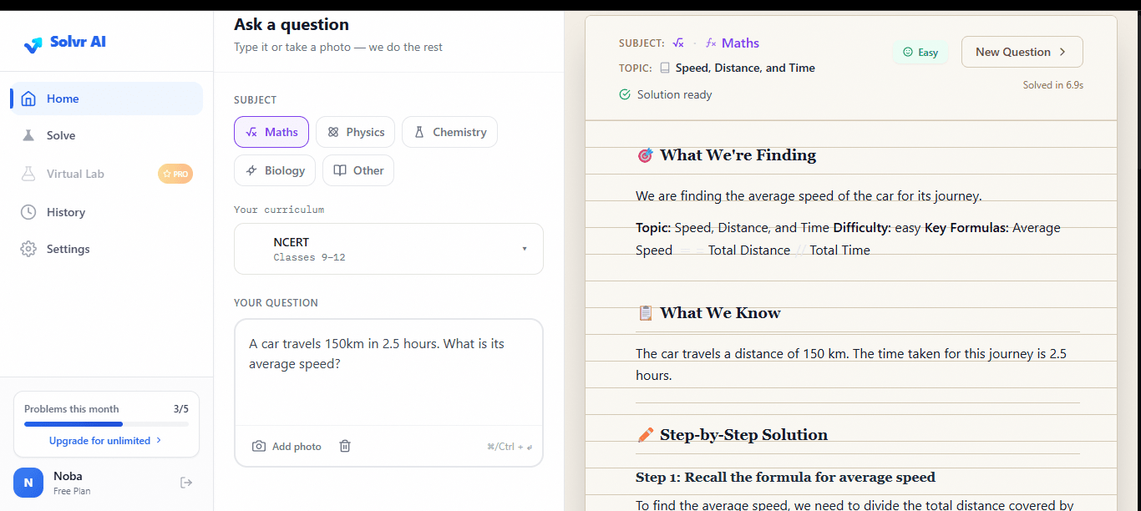Click the History clock icon
Viewport: 1141px width, 511px height.
pos(28,212)
